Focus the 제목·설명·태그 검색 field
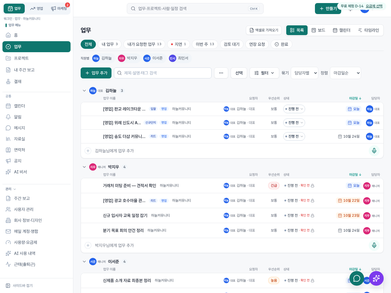 163,73
